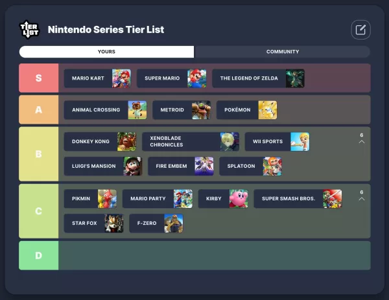Click the Metroid series icon
389x300 pixels.
click(x=201, y=110)
